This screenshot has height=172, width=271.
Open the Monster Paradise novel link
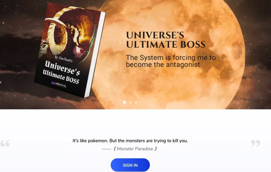[x=135, y=149]
